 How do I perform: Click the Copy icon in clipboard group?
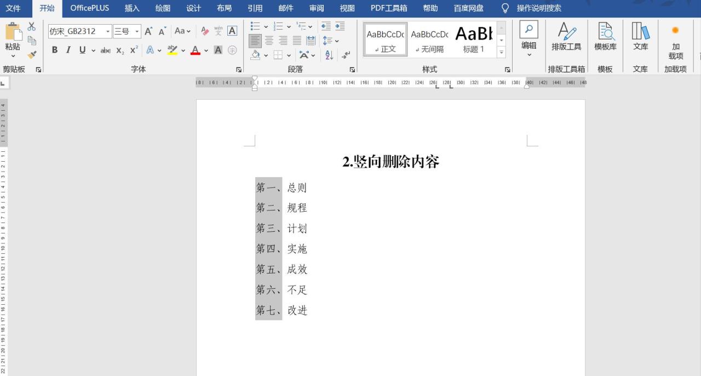(x=32, y=41)
